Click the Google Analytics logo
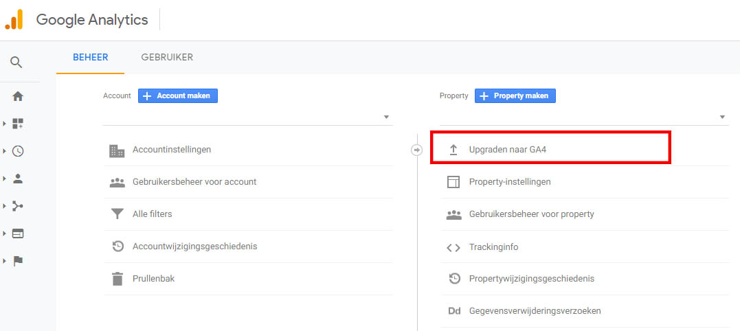Image resolution: width=740 pixels, height=331 pixels. 14,20
